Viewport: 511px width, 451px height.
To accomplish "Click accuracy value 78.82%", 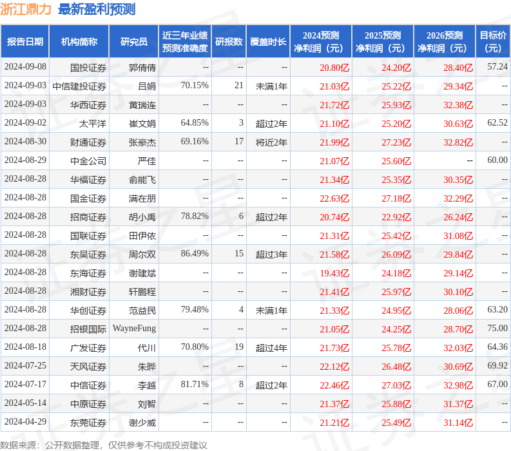I will coord(195,216).
